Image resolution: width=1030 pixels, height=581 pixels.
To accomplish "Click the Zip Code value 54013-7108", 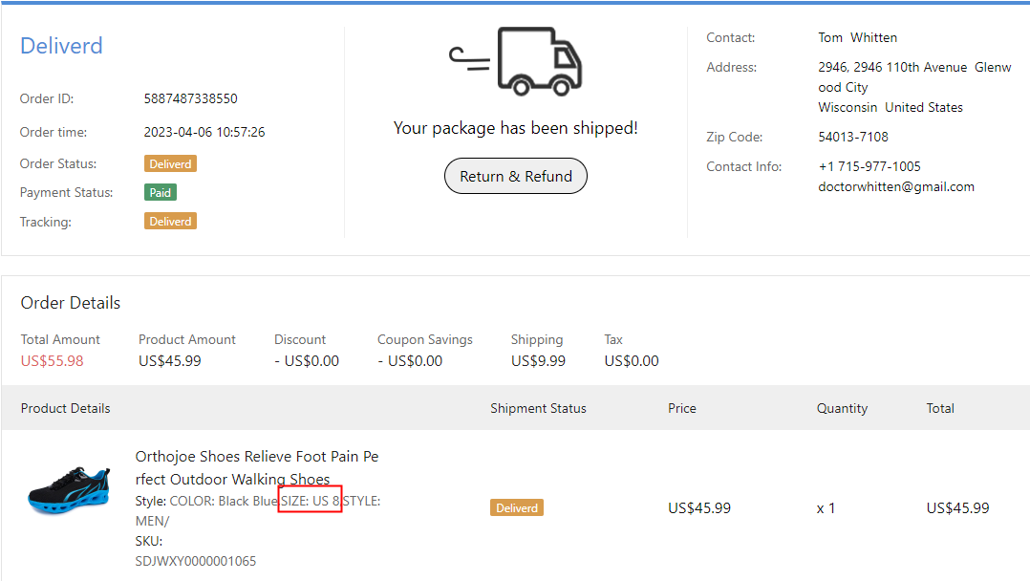I will (853, 137).
